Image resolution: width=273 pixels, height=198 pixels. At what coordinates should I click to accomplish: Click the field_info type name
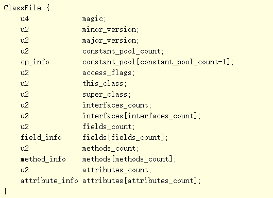[41, 137]
